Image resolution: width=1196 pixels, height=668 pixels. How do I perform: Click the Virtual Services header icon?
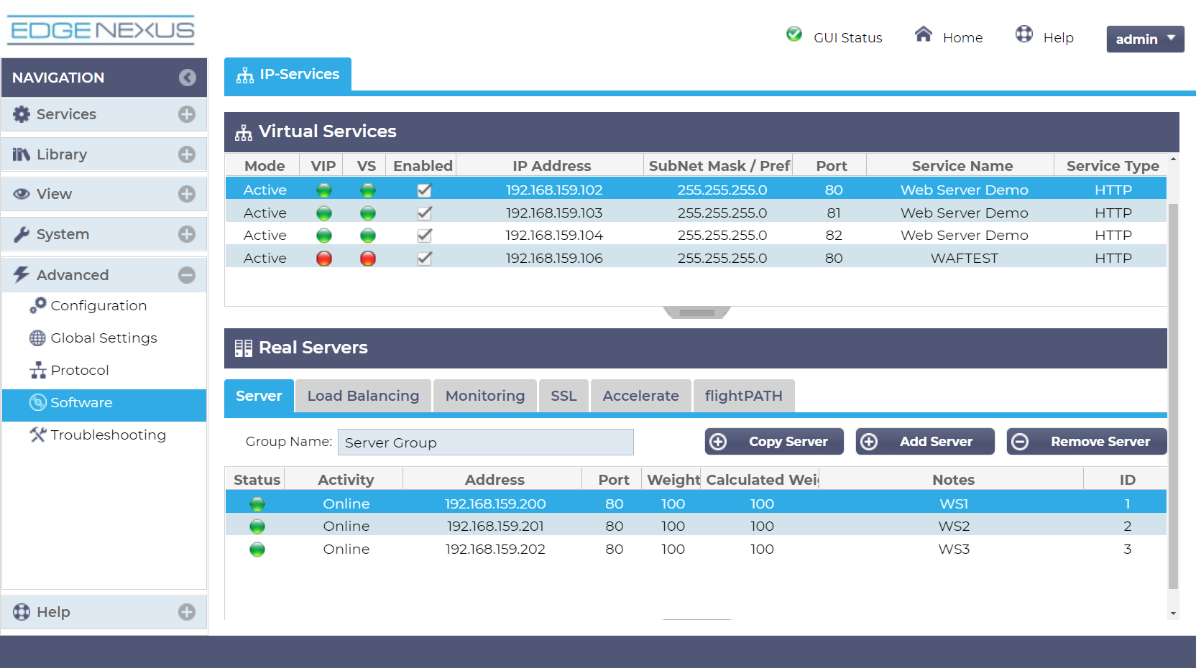tap(244, 132)
